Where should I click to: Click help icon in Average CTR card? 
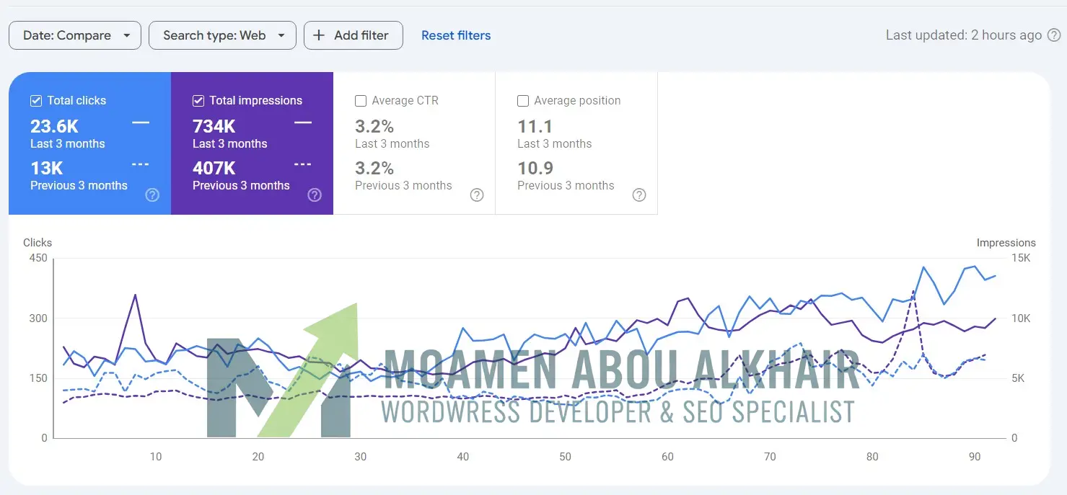pyautogui.click(x=477, y=195)
